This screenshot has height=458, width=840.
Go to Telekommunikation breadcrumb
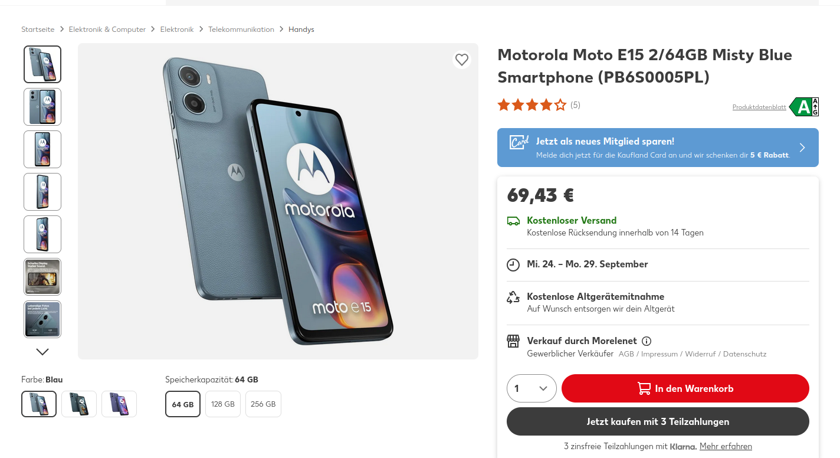[x=241, y=30]
